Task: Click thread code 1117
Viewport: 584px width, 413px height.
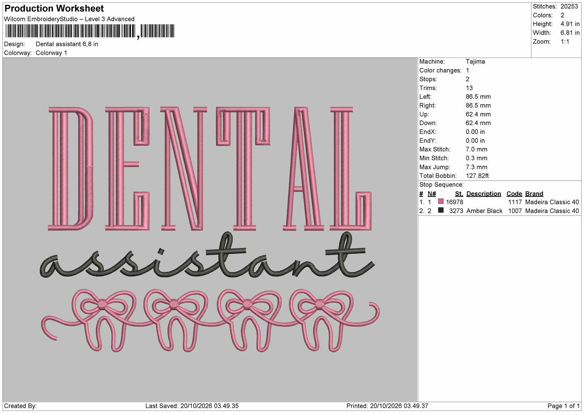Action: (x=515, y=202)
